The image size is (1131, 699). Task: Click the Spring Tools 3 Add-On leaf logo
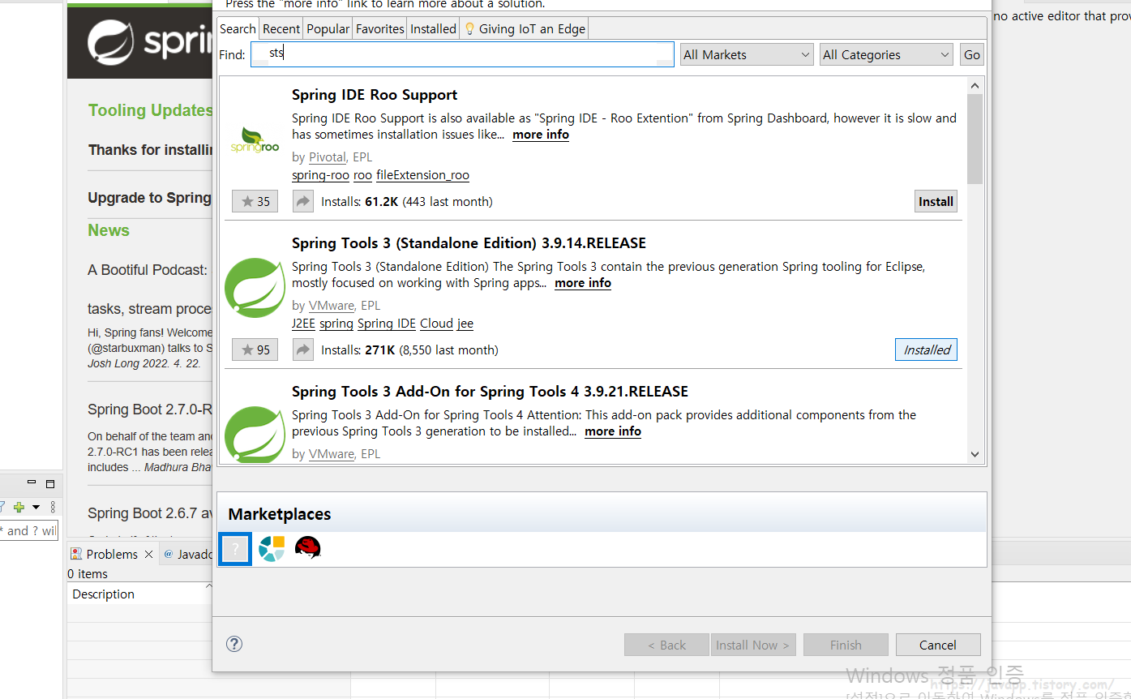point(255,435)
